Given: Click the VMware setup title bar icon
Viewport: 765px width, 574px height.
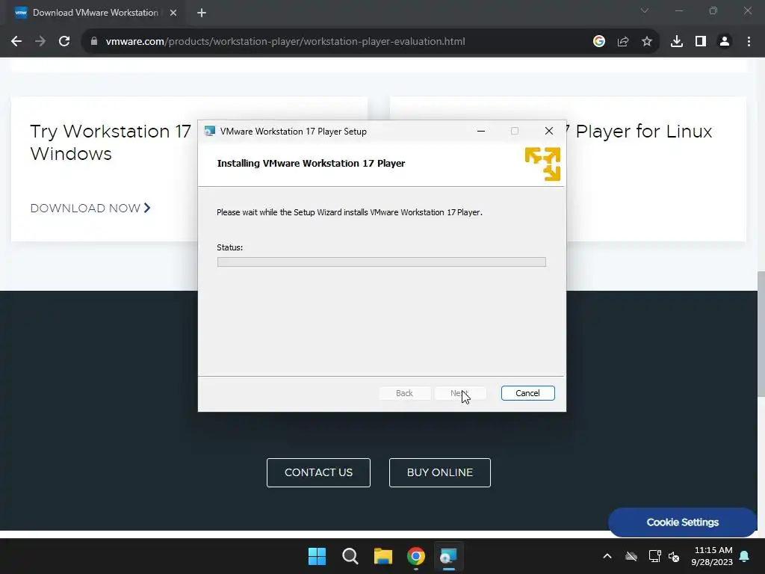Looking at the screenshot, I should (x=210, y=131).
